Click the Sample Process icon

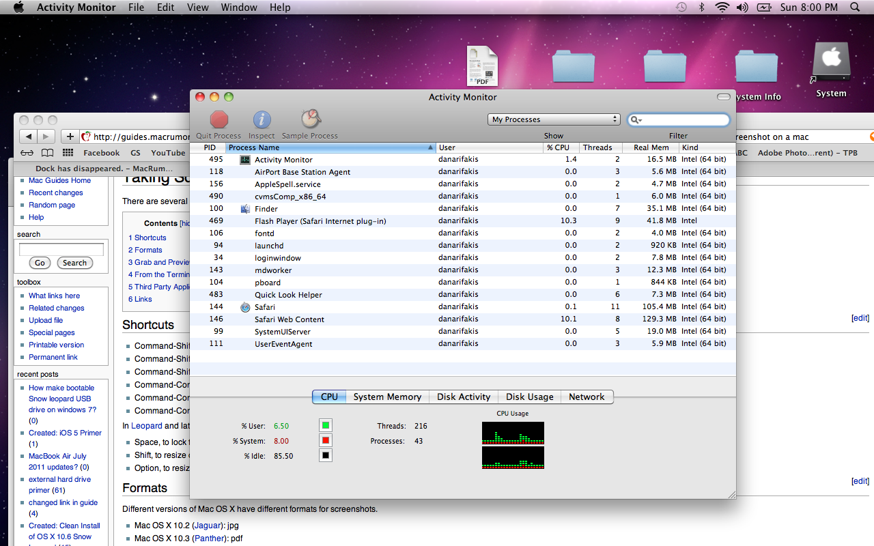tap(311, 119)
